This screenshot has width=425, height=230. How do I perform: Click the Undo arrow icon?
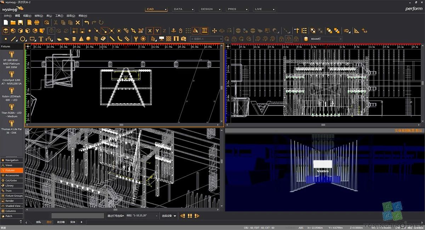pyautogui.click(x=86, y=22)
